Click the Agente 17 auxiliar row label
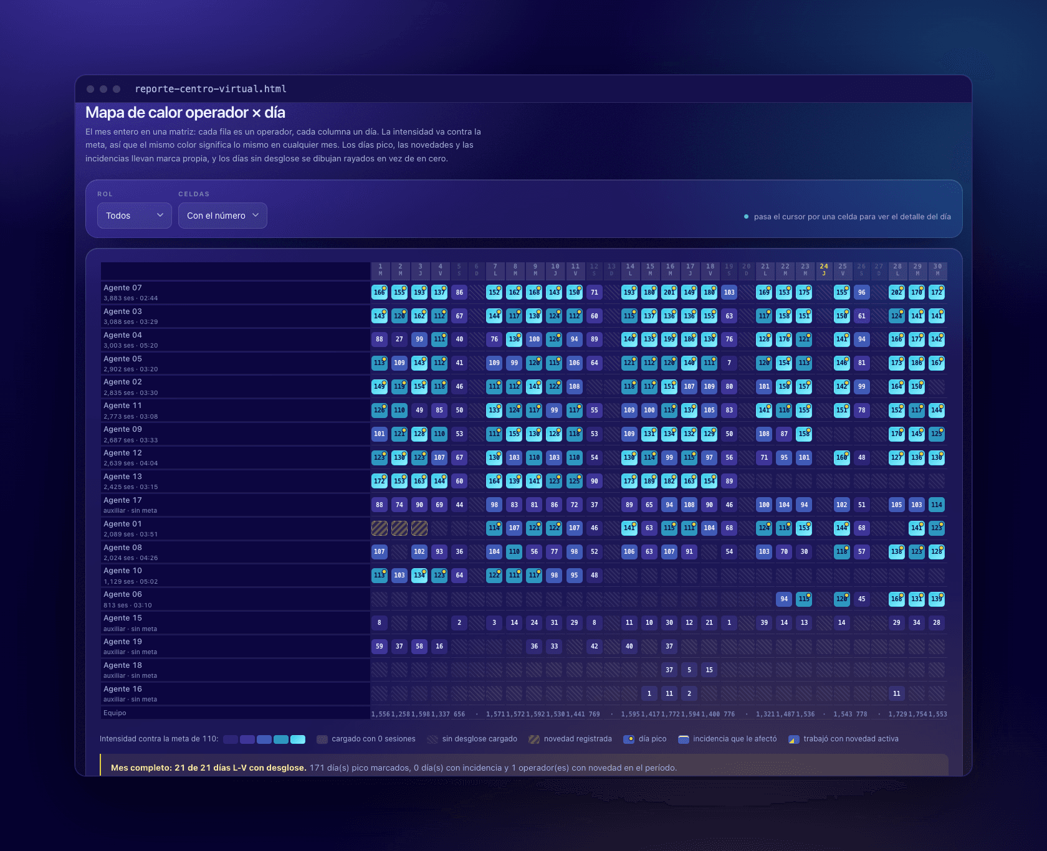Screen dimensions: 1047x851 coord(236,505)
